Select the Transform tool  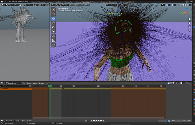(x=53, y=31)
